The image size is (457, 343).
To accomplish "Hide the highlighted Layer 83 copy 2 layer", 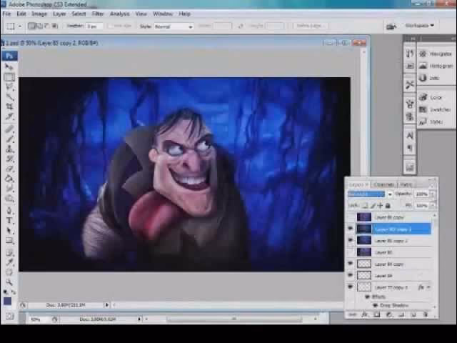I will [351, 229].
